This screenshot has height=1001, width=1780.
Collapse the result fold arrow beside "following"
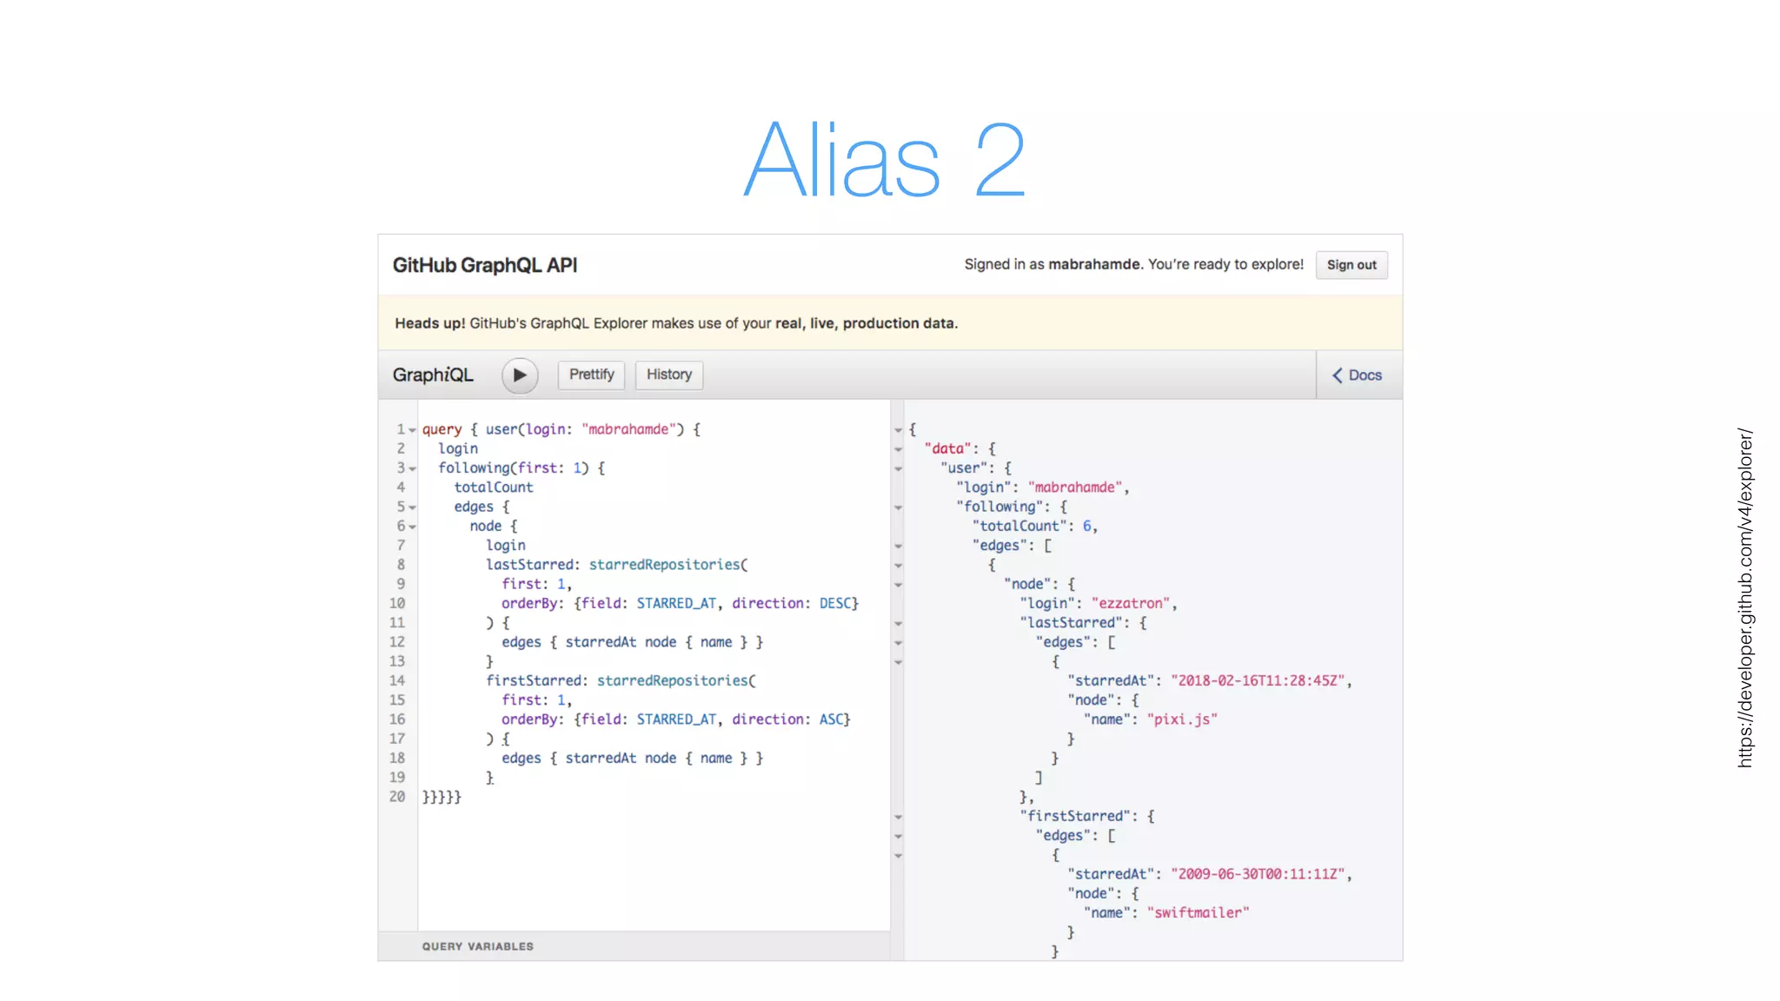pyautogui.click(x=899, y=507)
